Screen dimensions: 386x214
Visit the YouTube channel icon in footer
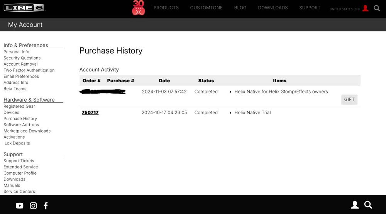(x=20, y=206)
